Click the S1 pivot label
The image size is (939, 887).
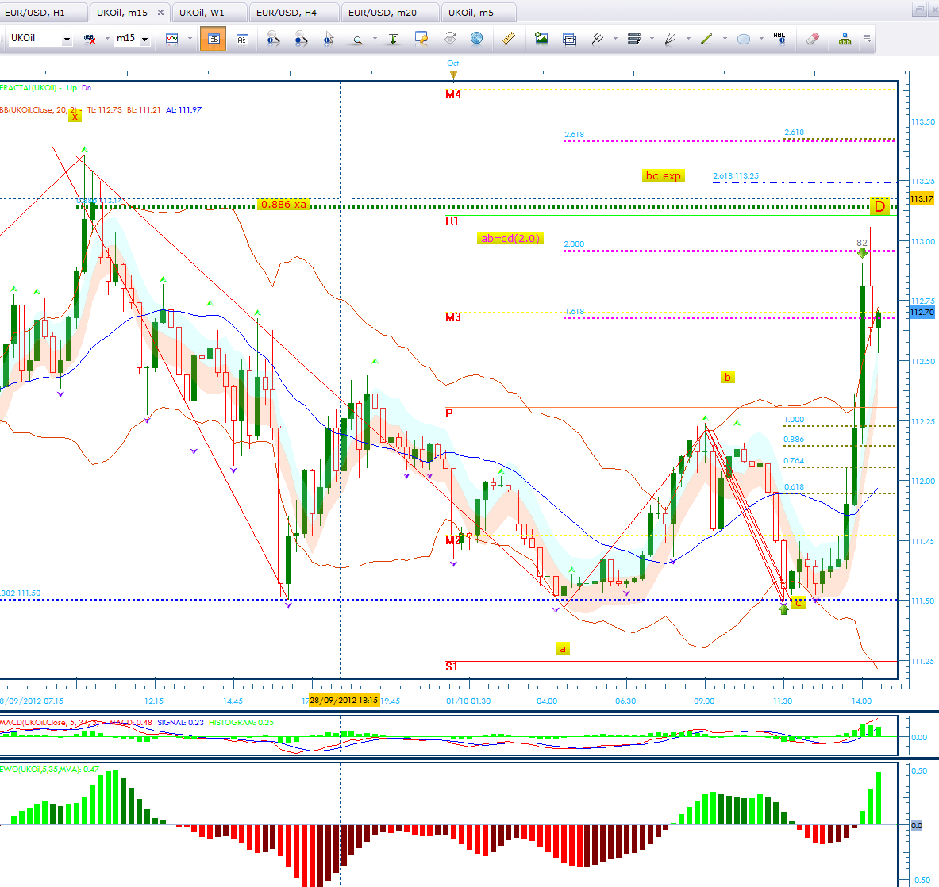(x=452, y=666)
